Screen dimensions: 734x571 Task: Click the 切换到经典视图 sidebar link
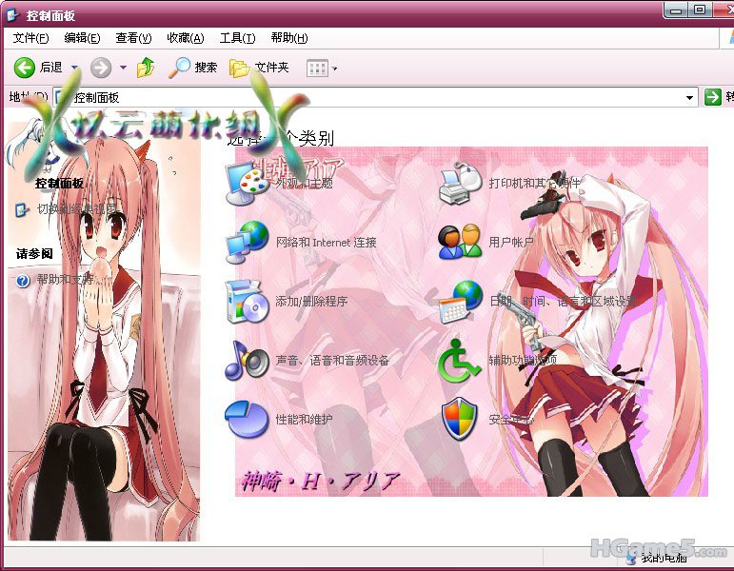click(76, 209)
